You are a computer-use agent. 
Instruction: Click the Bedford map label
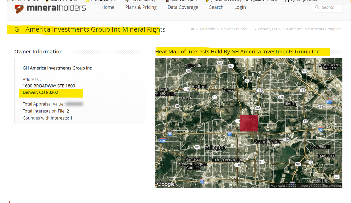click(199, 87)
